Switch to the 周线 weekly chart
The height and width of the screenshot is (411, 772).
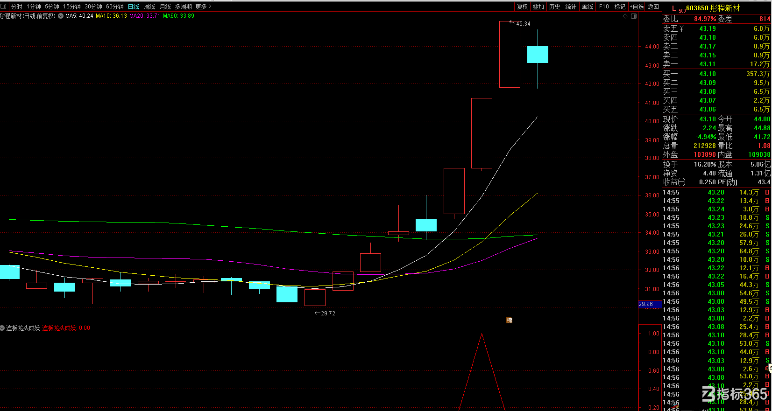click(149, 7)
